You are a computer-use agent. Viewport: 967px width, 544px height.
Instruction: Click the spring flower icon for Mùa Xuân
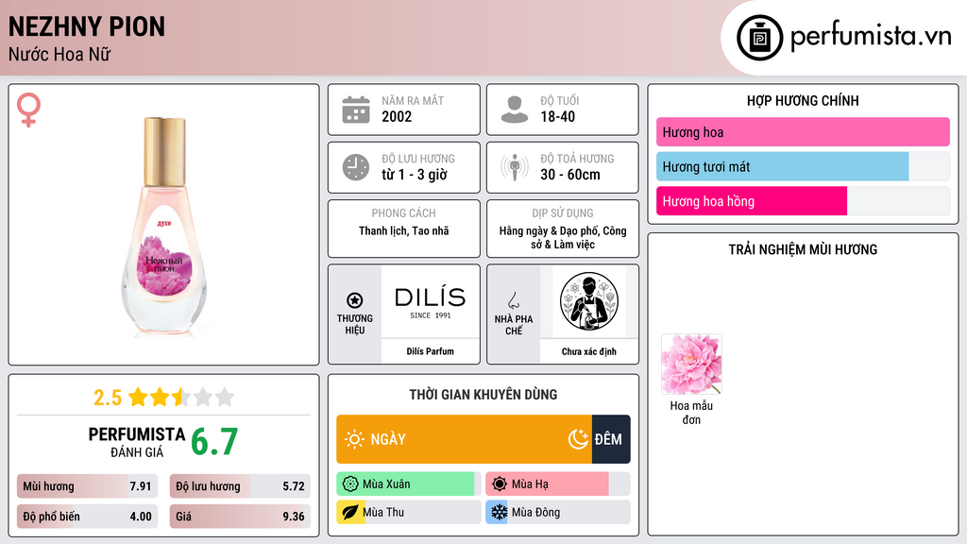(350, 484)
